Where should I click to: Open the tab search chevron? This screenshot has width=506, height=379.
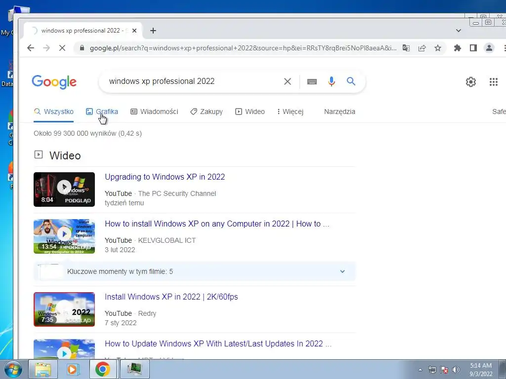pyautogui.click(x=459, y=31)
